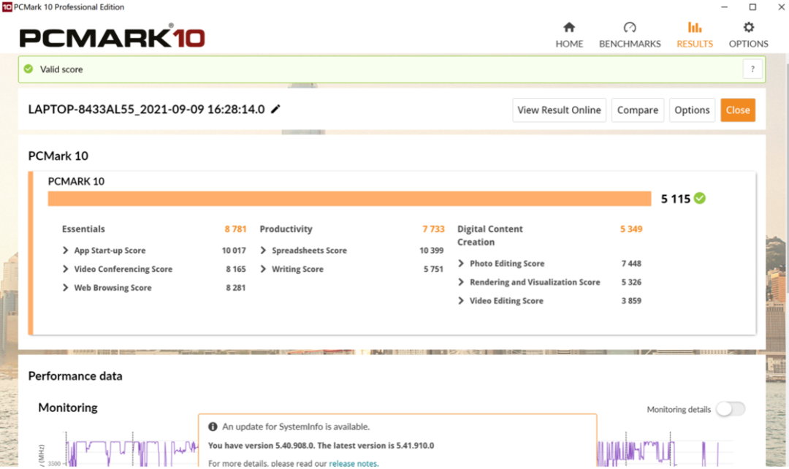This screenshot has width=789, height=469.
Task: Click the orange Close button
Action: tap(738, 110)
